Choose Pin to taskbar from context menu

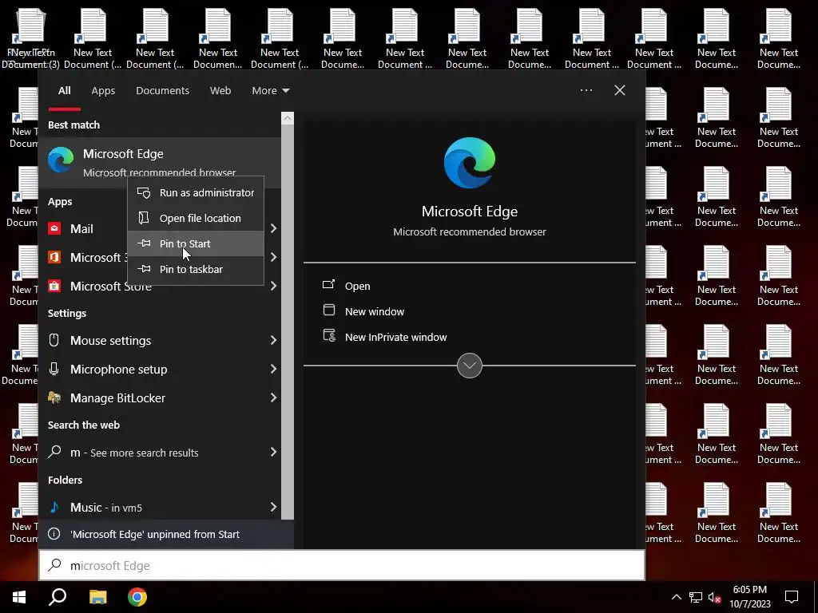click(196, 269)
